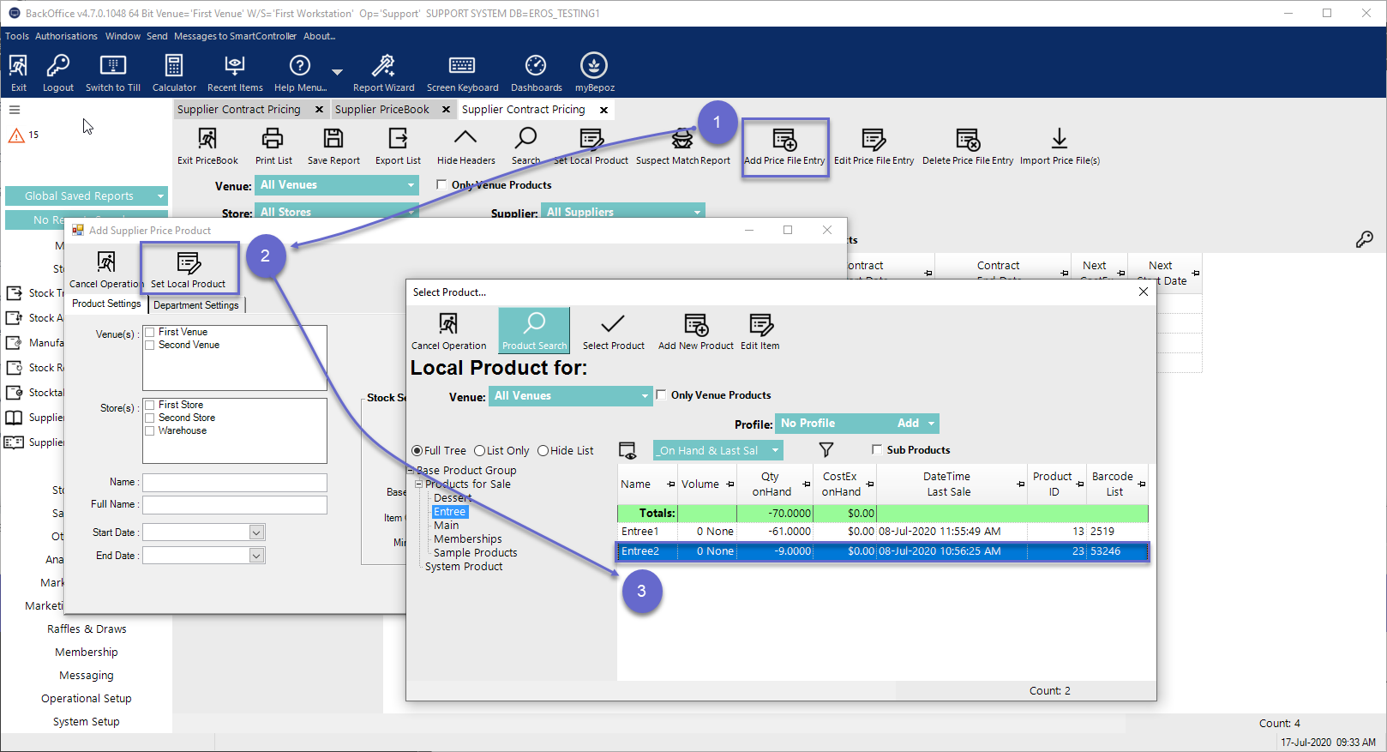Click the Report Wizard toolbar icon
1387x752 pixels.
tap(383, 67)
